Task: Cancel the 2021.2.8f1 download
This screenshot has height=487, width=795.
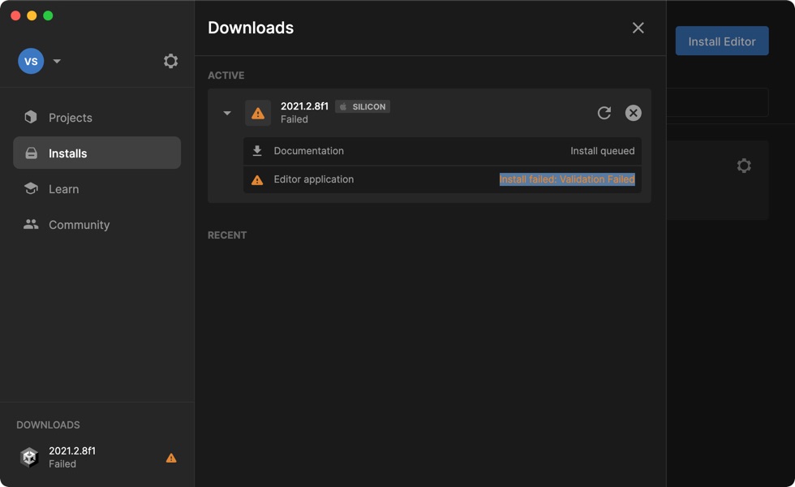Action: click(633, 113)
